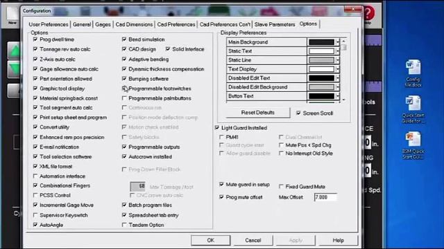Open Static Line color dropdown arrow
This screenshot has height=249, width=444.
pos(338,60)
